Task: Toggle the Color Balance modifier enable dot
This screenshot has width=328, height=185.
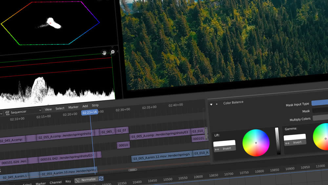Action: pos(217,104)
